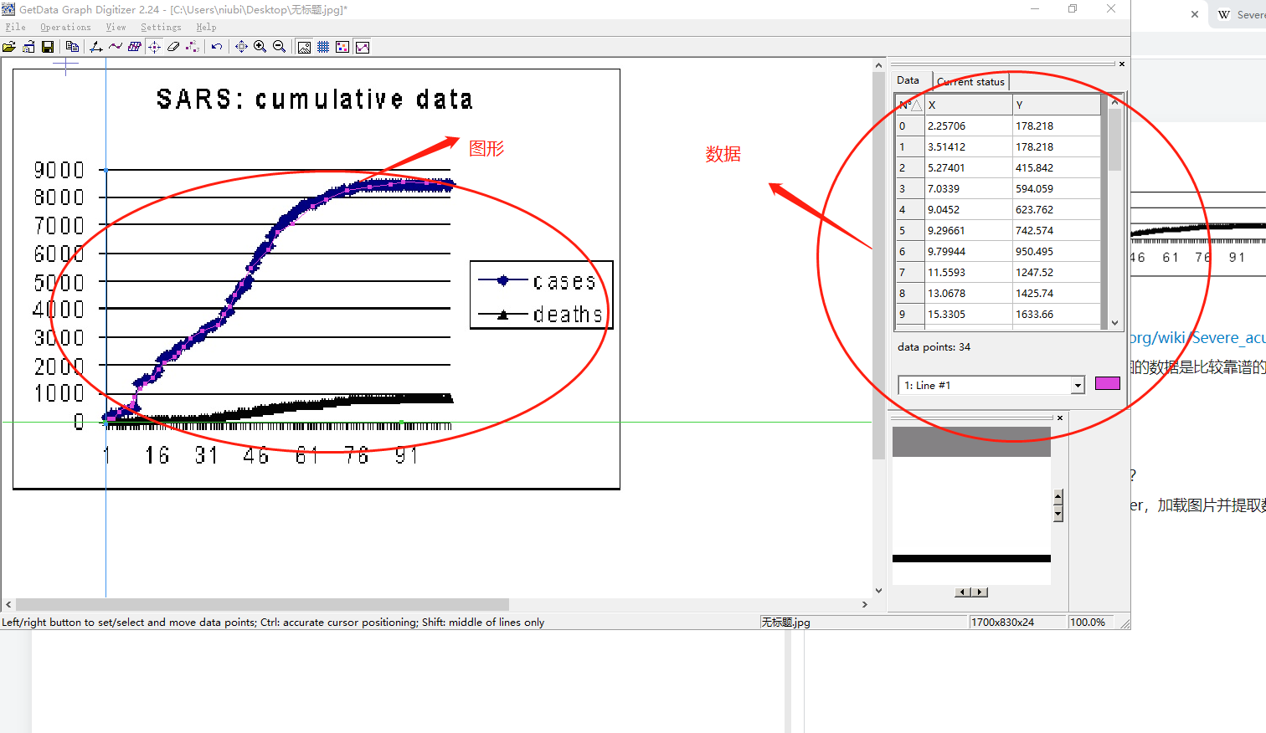Click the four-arrow pan tool icon
The image size is (1266, 733).
241,47
